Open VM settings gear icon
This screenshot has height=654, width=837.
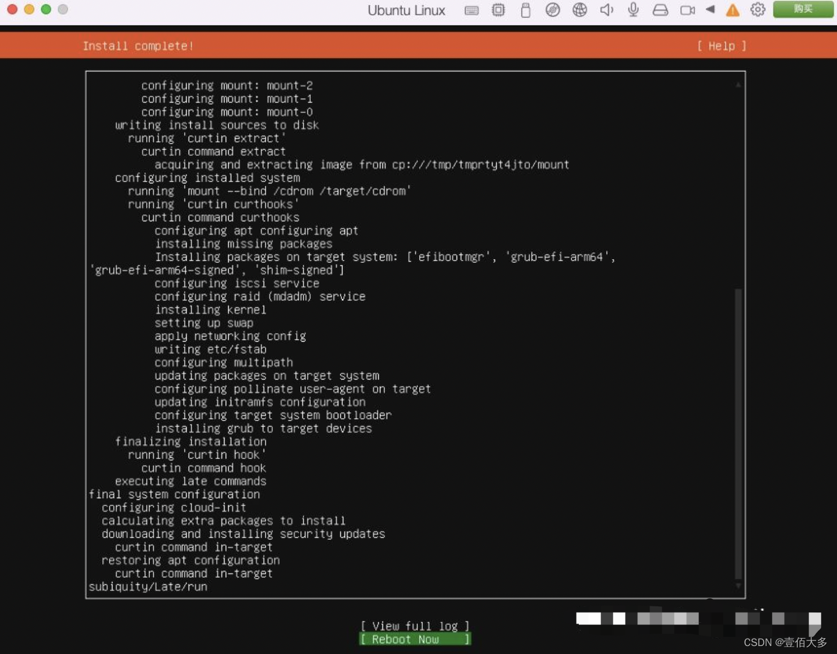[x=758, y=10]
